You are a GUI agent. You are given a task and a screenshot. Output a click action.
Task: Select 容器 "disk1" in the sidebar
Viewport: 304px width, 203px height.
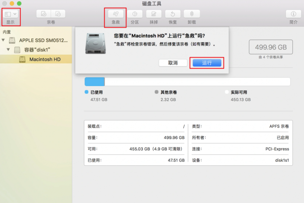[37, 50]
